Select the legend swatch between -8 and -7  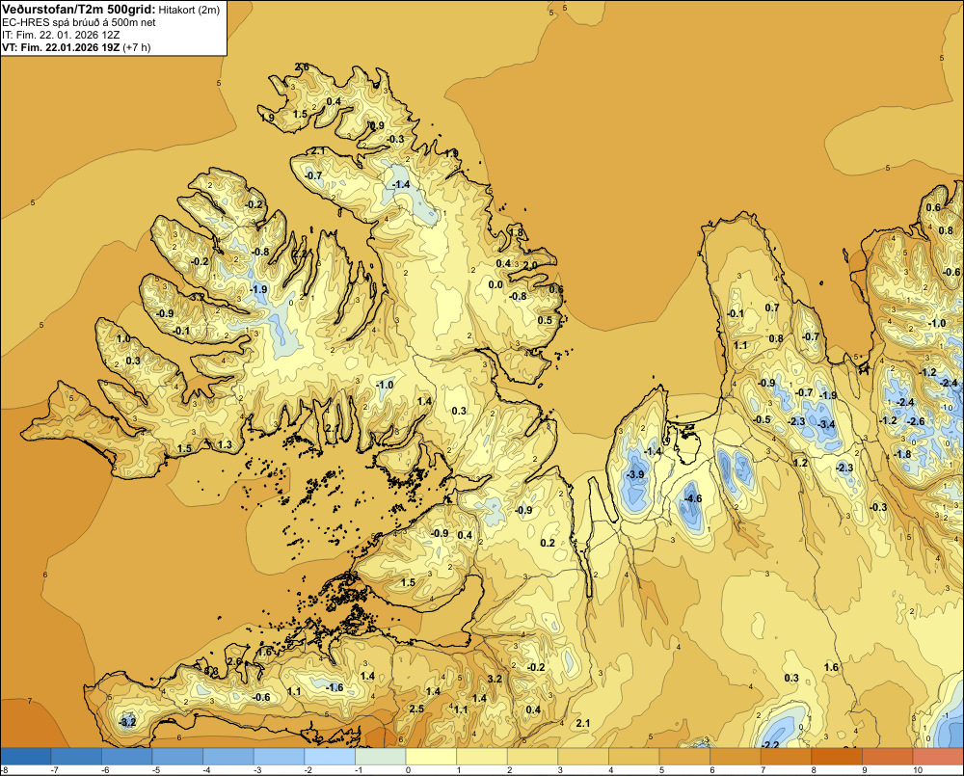click(x=25, y=756)
